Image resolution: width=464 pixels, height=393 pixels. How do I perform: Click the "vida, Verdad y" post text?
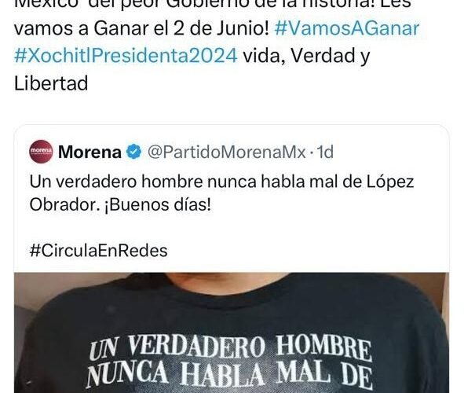pyautogui.click(x=306, y=56)
